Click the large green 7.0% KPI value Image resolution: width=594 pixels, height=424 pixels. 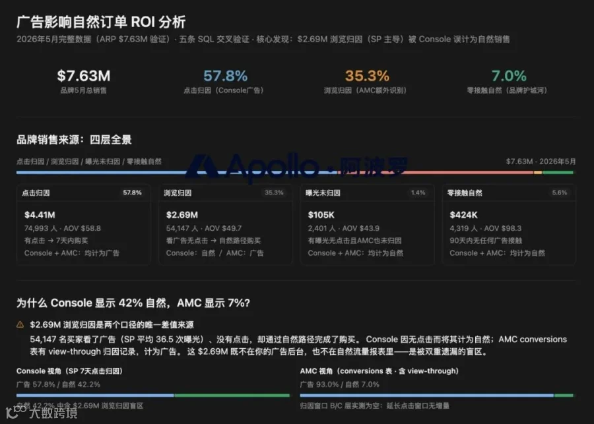tap(509, 76)
